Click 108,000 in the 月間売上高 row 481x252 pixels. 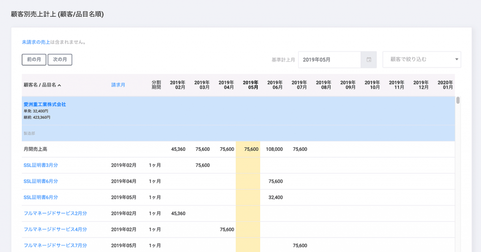pyautogui.click(x=274, y=149)
